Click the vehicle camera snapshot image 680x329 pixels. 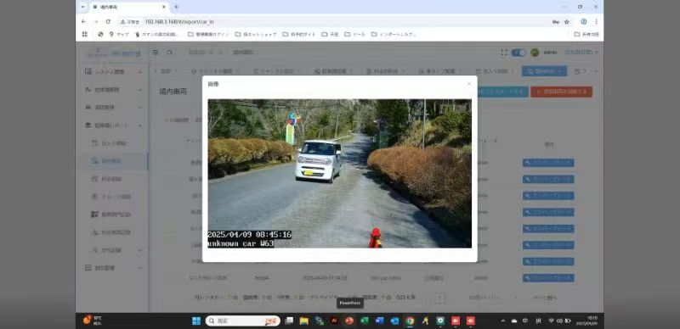339,174
